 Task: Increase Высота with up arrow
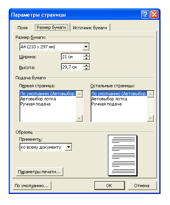(x=86, y=65)
